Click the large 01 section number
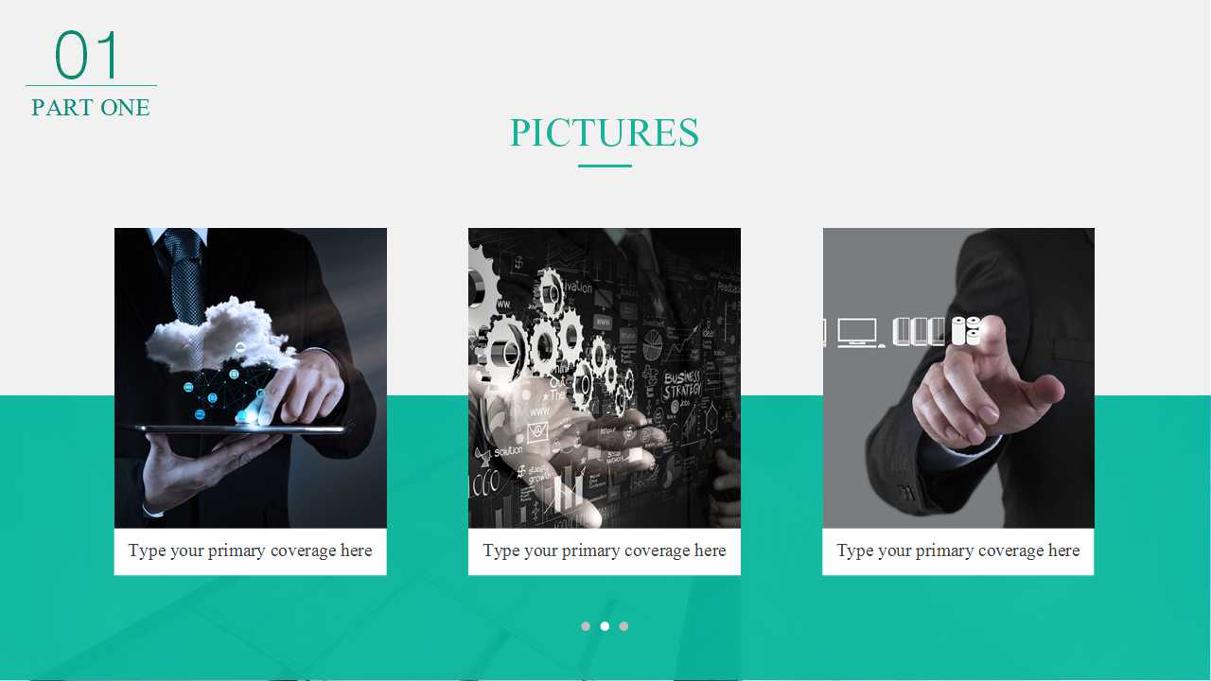This screenshot has width=1211, height=681. click(x=88, y=55)
